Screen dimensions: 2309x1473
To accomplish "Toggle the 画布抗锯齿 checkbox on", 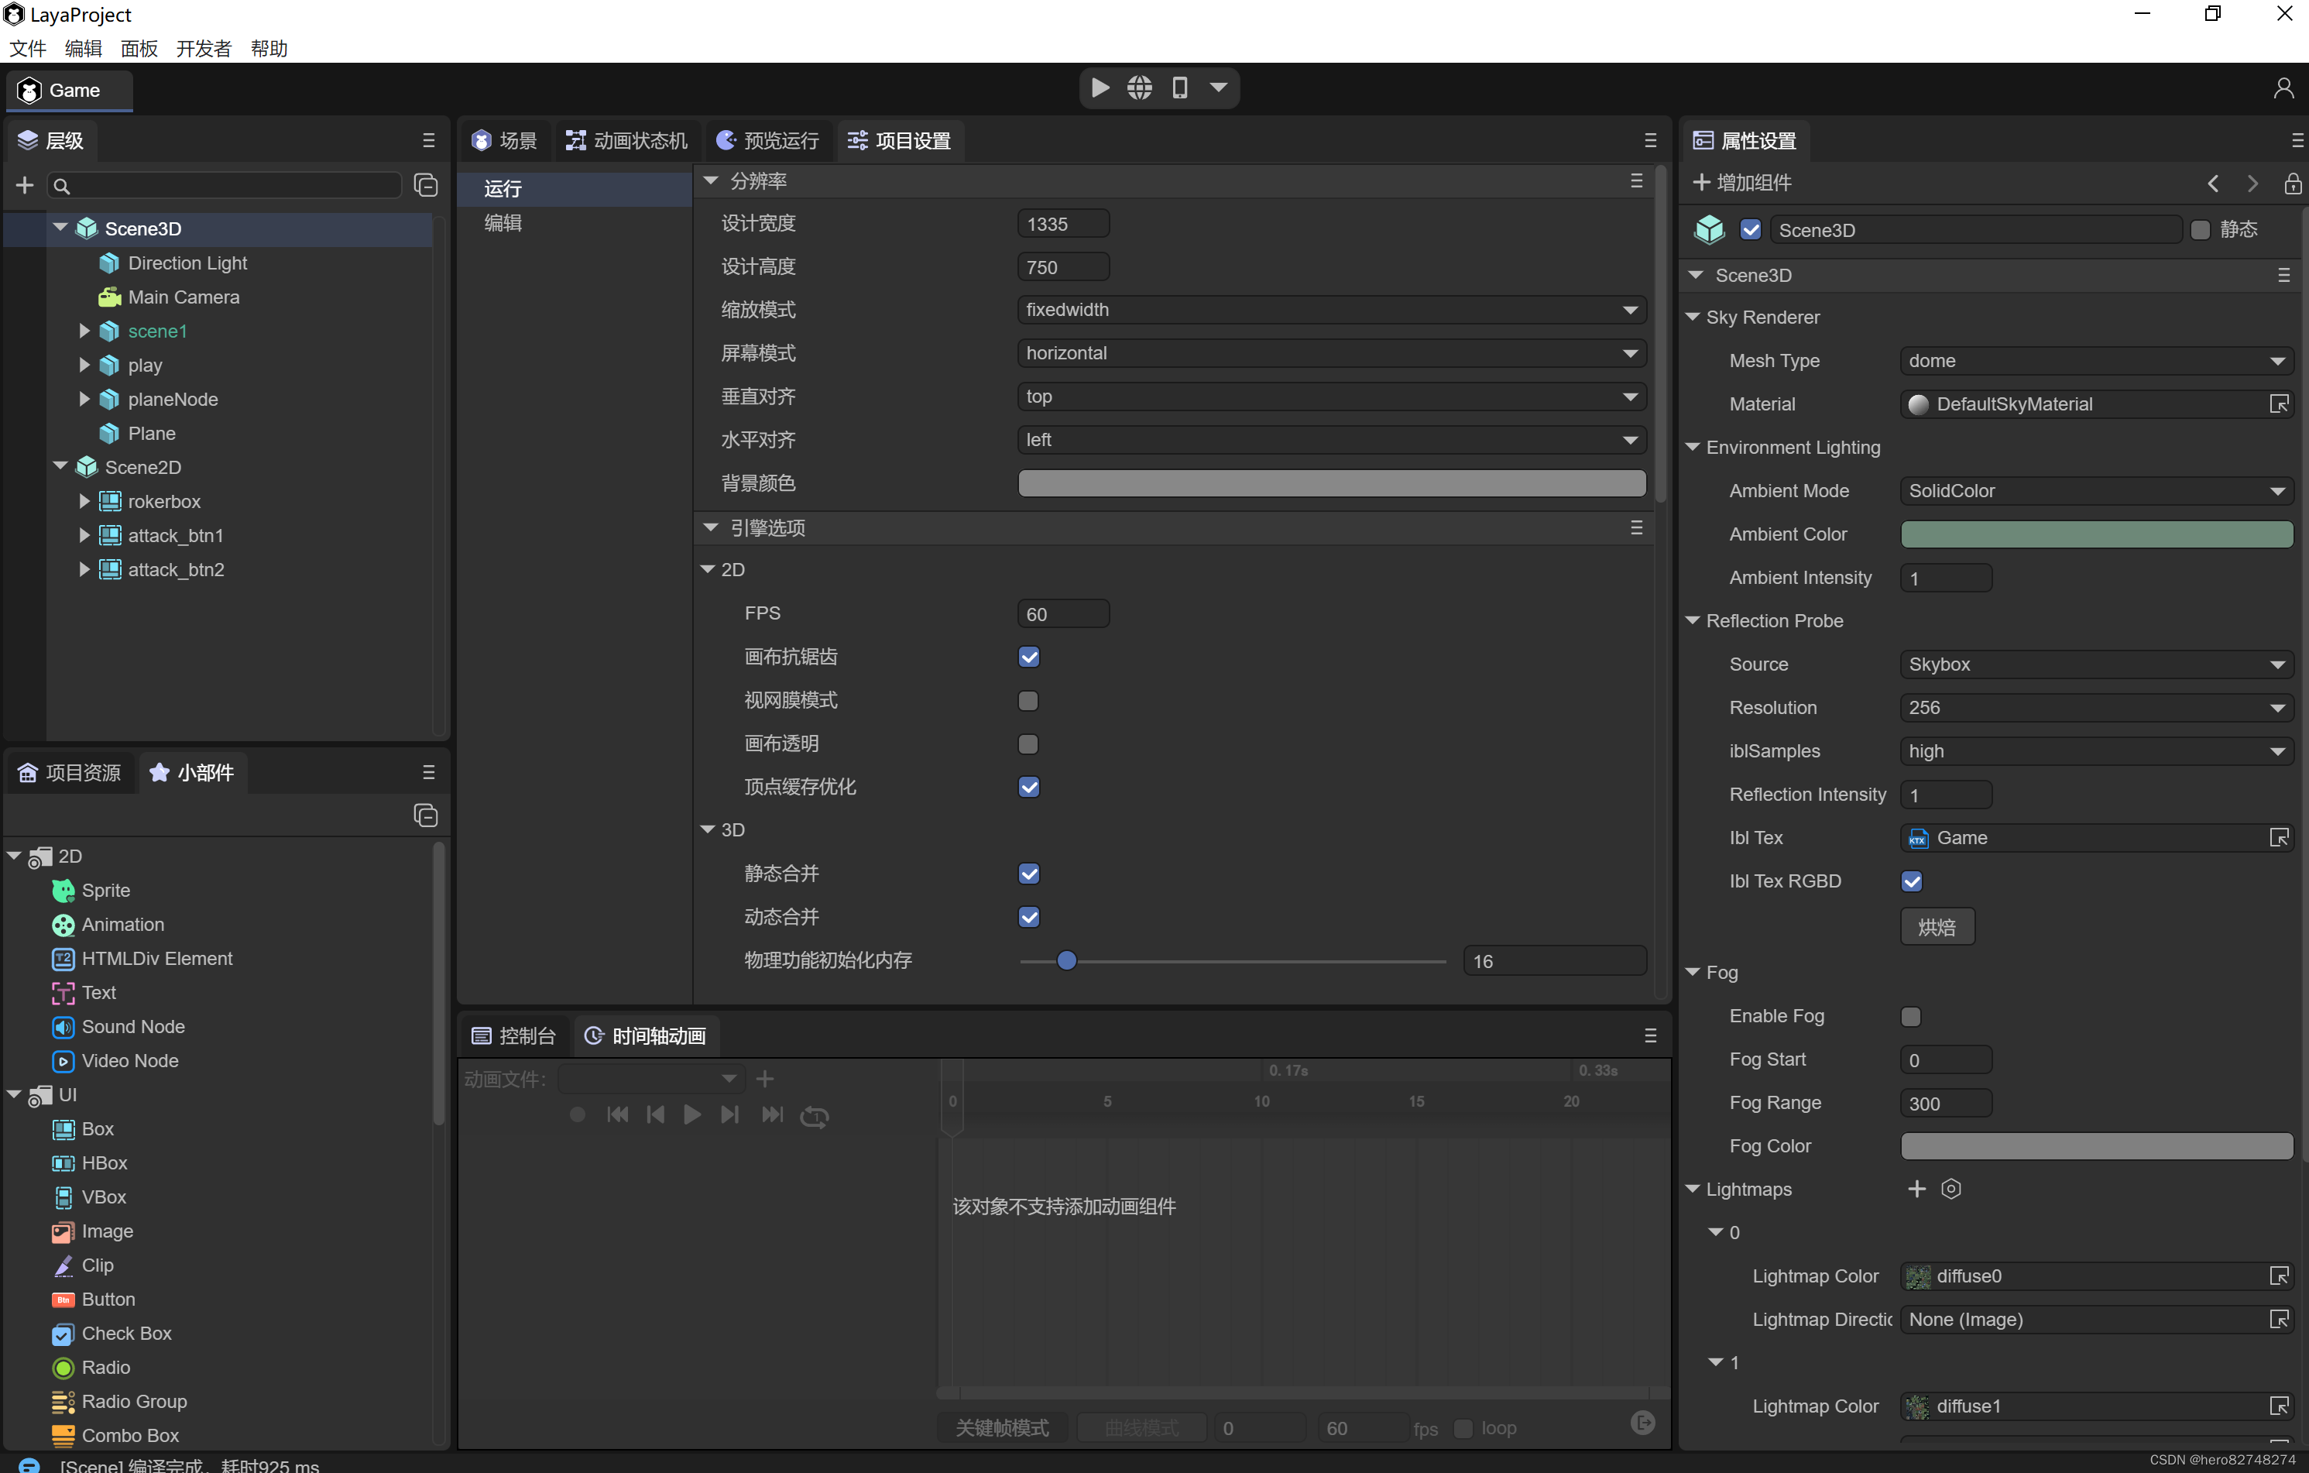I will pos(1030,657).
